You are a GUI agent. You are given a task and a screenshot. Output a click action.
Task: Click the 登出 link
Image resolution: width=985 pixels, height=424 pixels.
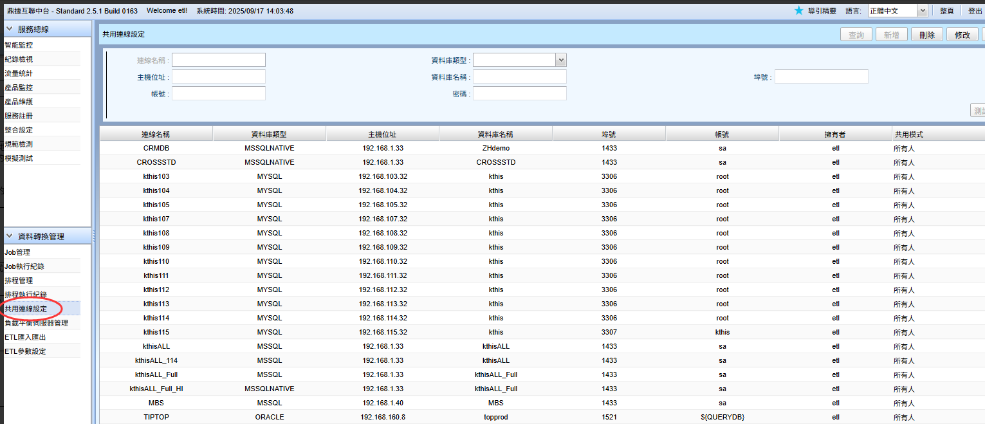975,11
